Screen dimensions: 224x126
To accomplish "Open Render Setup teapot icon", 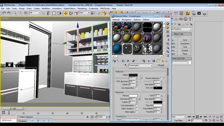I will point(194,14).
